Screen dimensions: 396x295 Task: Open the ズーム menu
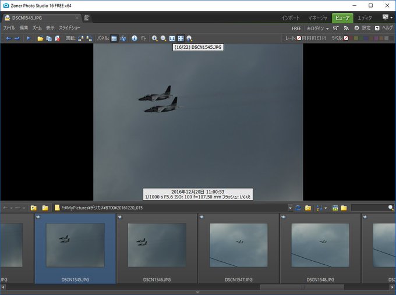click(37, 28)
